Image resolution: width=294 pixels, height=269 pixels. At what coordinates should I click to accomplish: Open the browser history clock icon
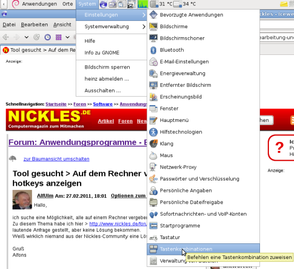point(48,37)
